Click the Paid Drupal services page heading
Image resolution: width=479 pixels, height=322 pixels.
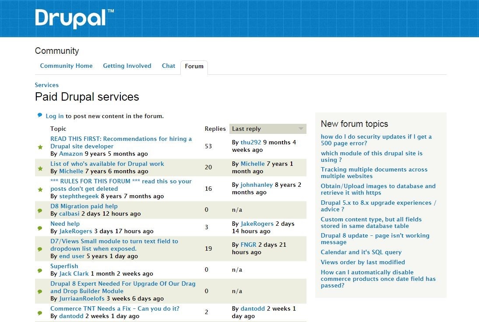coord(87,97)
